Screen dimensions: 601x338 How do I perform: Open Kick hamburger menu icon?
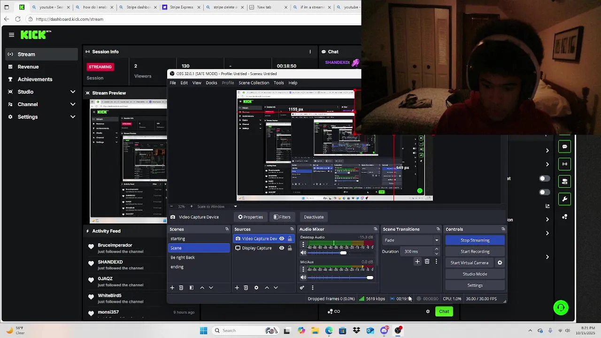point(11,35)
